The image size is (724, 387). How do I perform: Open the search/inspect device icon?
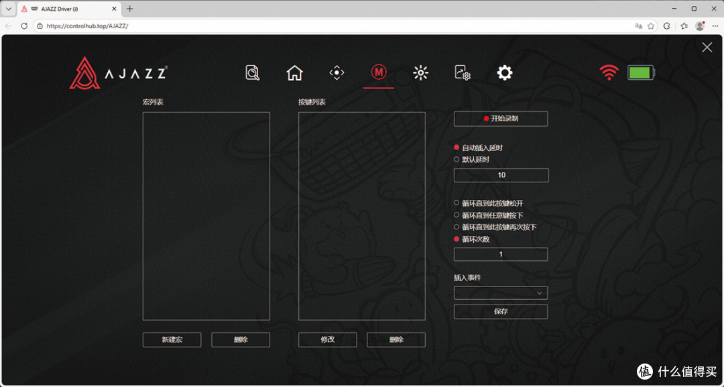253,73
